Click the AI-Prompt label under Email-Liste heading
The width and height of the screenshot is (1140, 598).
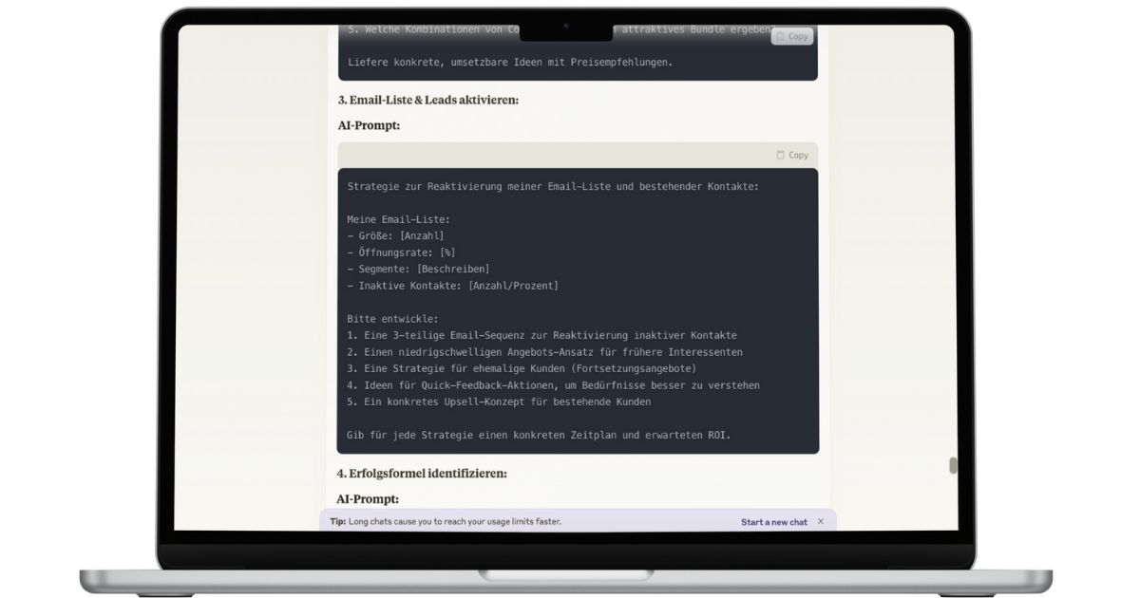pos(369,125)
